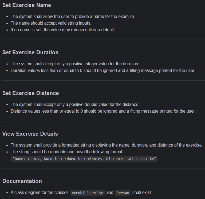Click the line about formatted string display
The image size is (205, 199).
pyautogui.click(x=107, y=145)
